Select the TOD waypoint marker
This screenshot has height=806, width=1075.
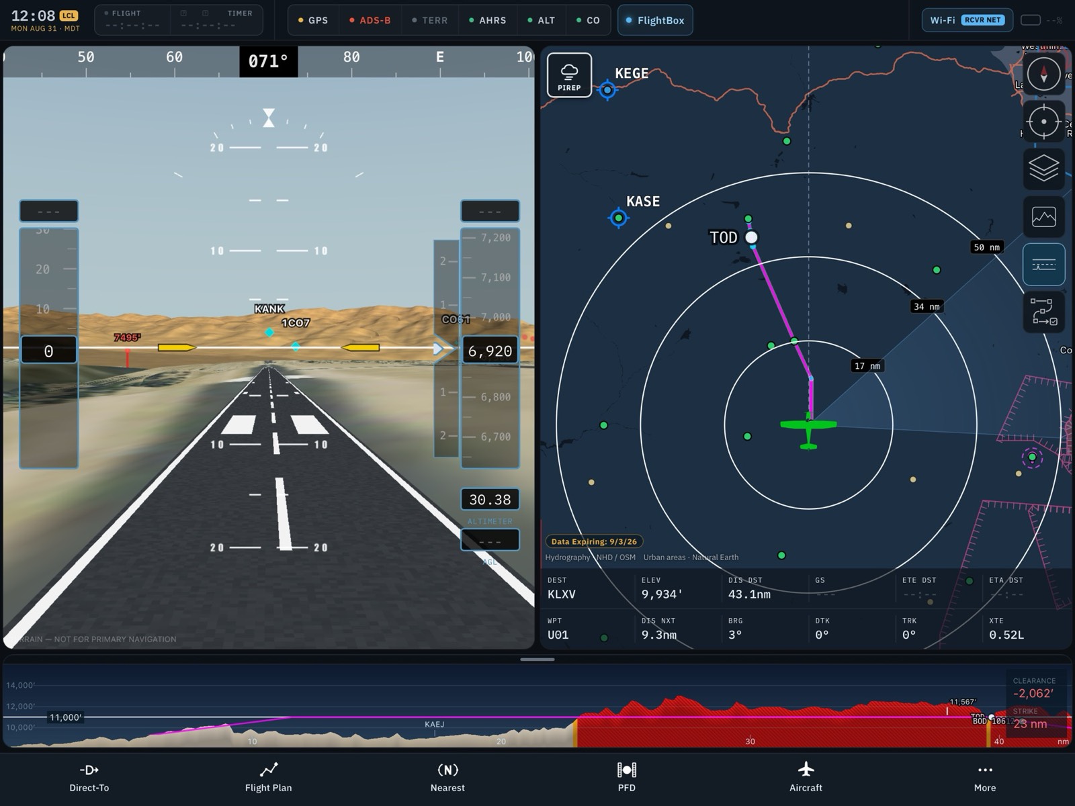(751, 237)
